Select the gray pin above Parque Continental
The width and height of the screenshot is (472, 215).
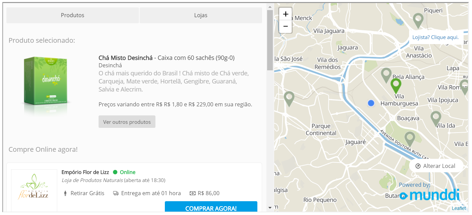click(x=289, y=99)
